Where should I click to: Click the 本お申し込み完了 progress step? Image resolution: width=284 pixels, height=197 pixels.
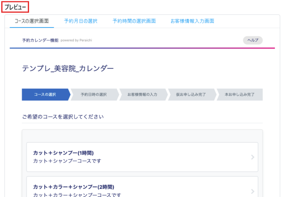coord(240,95)
